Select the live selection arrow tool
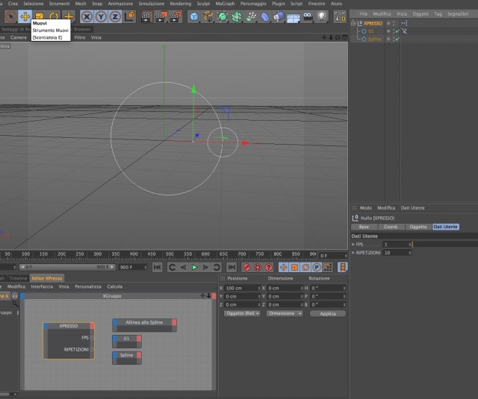This screenshot has height=399, width=478. click(x=11, y=16)
